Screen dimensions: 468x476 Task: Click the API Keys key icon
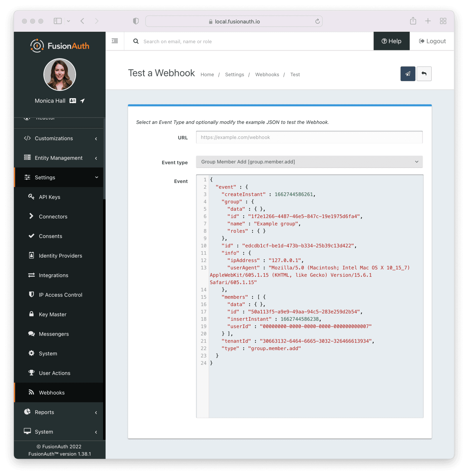[31, 196]
